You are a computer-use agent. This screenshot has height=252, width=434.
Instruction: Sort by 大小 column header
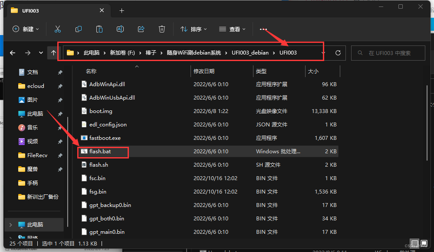click(313, 71)
